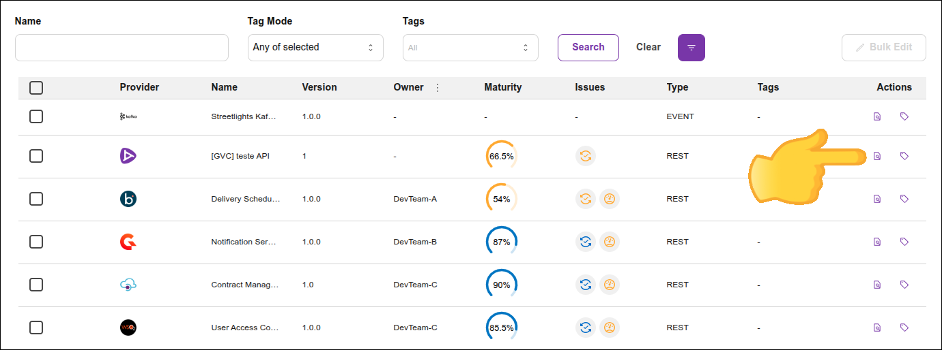Open details icon for Streetlights Kafka row
The width and height of the screenshot is (942, 350).
point(877,116)
